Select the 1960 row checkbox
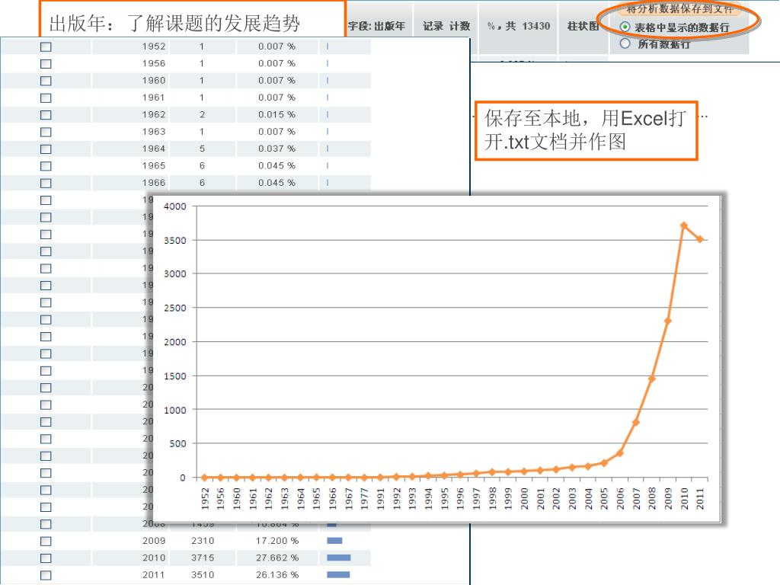Image resolution: width=780 pixels, height=585 pixels. tap(46, 81)
